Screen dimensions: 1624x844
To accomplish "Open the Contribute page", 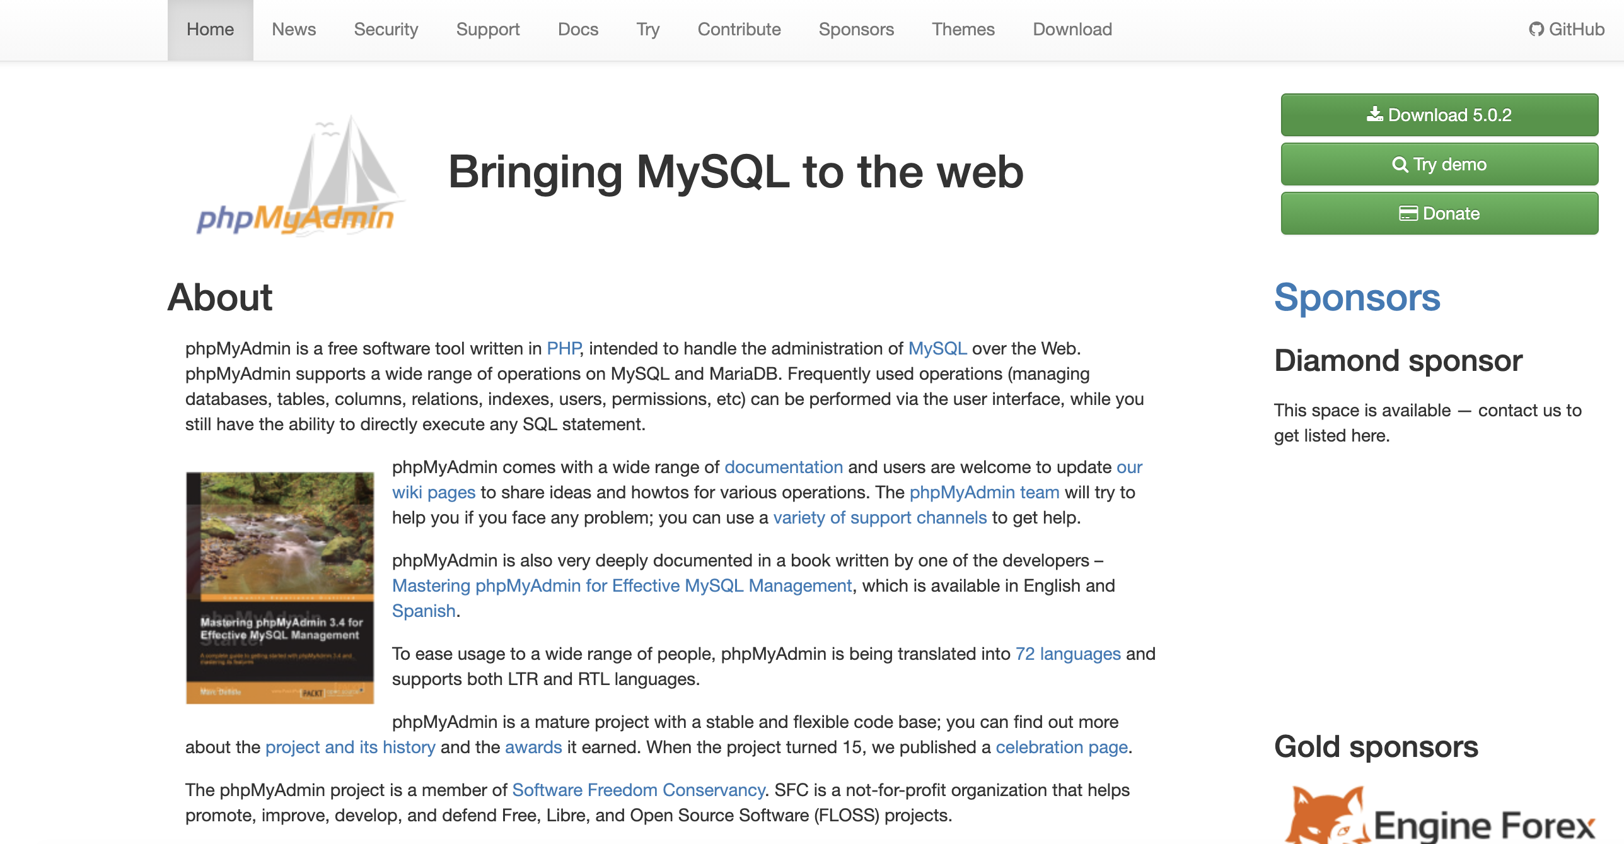I will (739, 30).
